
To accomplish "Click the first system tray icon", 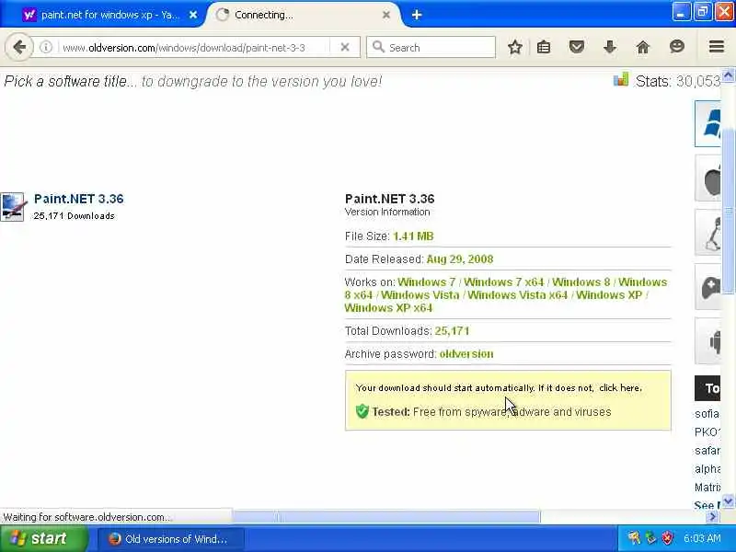I will click(x=634, y=538).
